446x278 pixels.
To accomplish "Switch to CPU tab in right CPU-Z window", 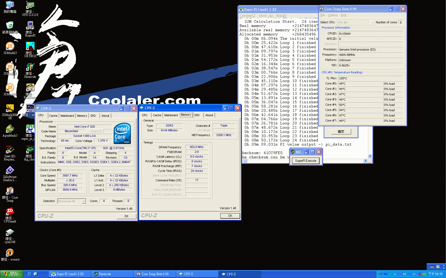I will click(x=145, y=115).
